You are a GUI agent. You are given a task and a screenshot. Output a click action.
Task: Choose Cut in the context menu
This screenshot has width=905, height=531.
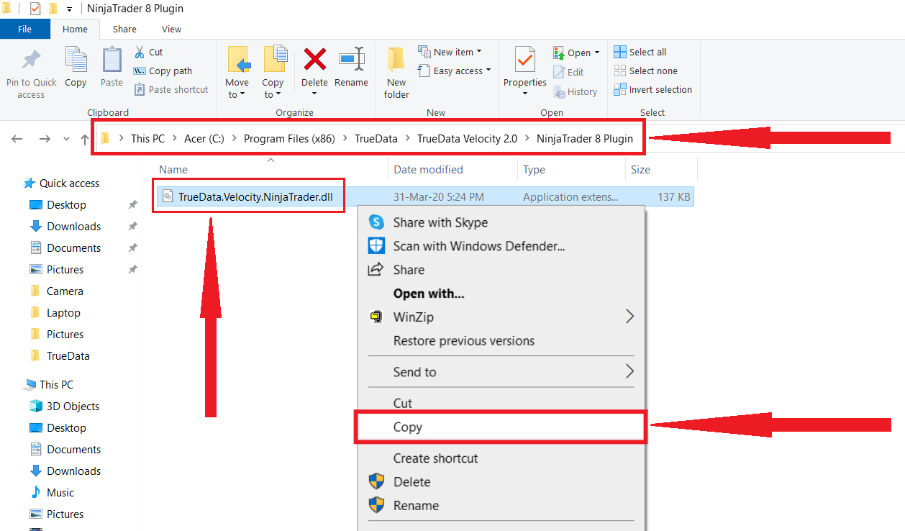click(x=501, y=403)
